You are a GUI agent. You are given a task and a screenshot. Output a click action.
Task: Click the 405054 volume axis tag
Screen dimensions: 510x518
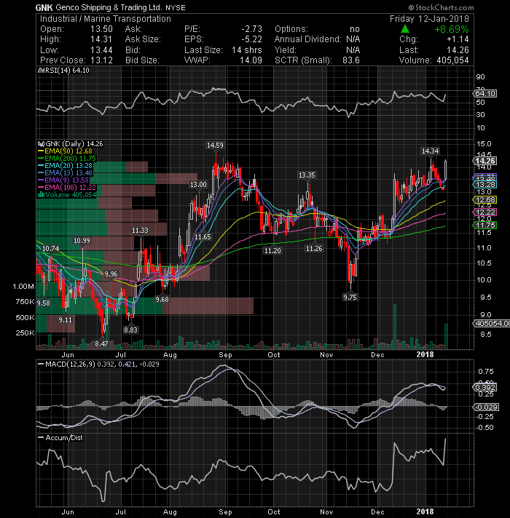pyautogui.click(x=491, y=324)
